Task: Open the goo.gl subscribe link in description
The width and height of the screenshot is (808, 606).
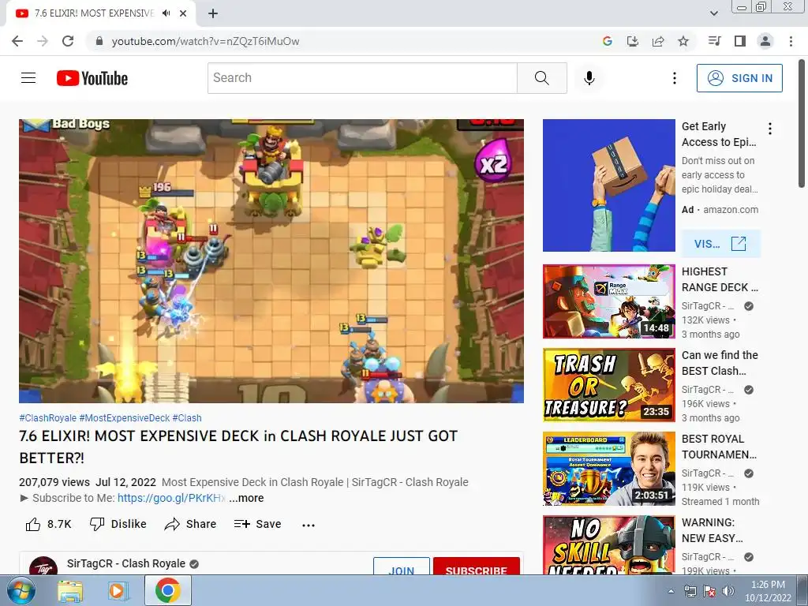Action: (x=171, y=499)
